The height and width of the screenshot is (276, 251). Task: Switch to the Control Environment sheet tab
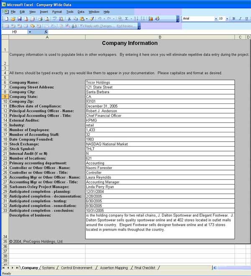tap(77, 268)
